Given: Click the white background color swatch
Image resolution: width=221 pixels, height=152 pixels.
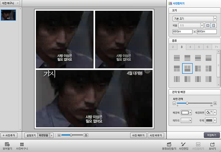Looking at the screenshot, I should [x=185, y=112].
